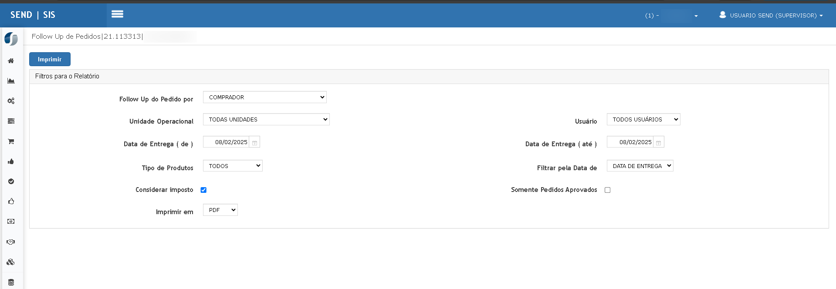The height and width of the screenshot is (289, 836).
Task: Open the Usuário dropdown
Action: click(x=643, y=119)
